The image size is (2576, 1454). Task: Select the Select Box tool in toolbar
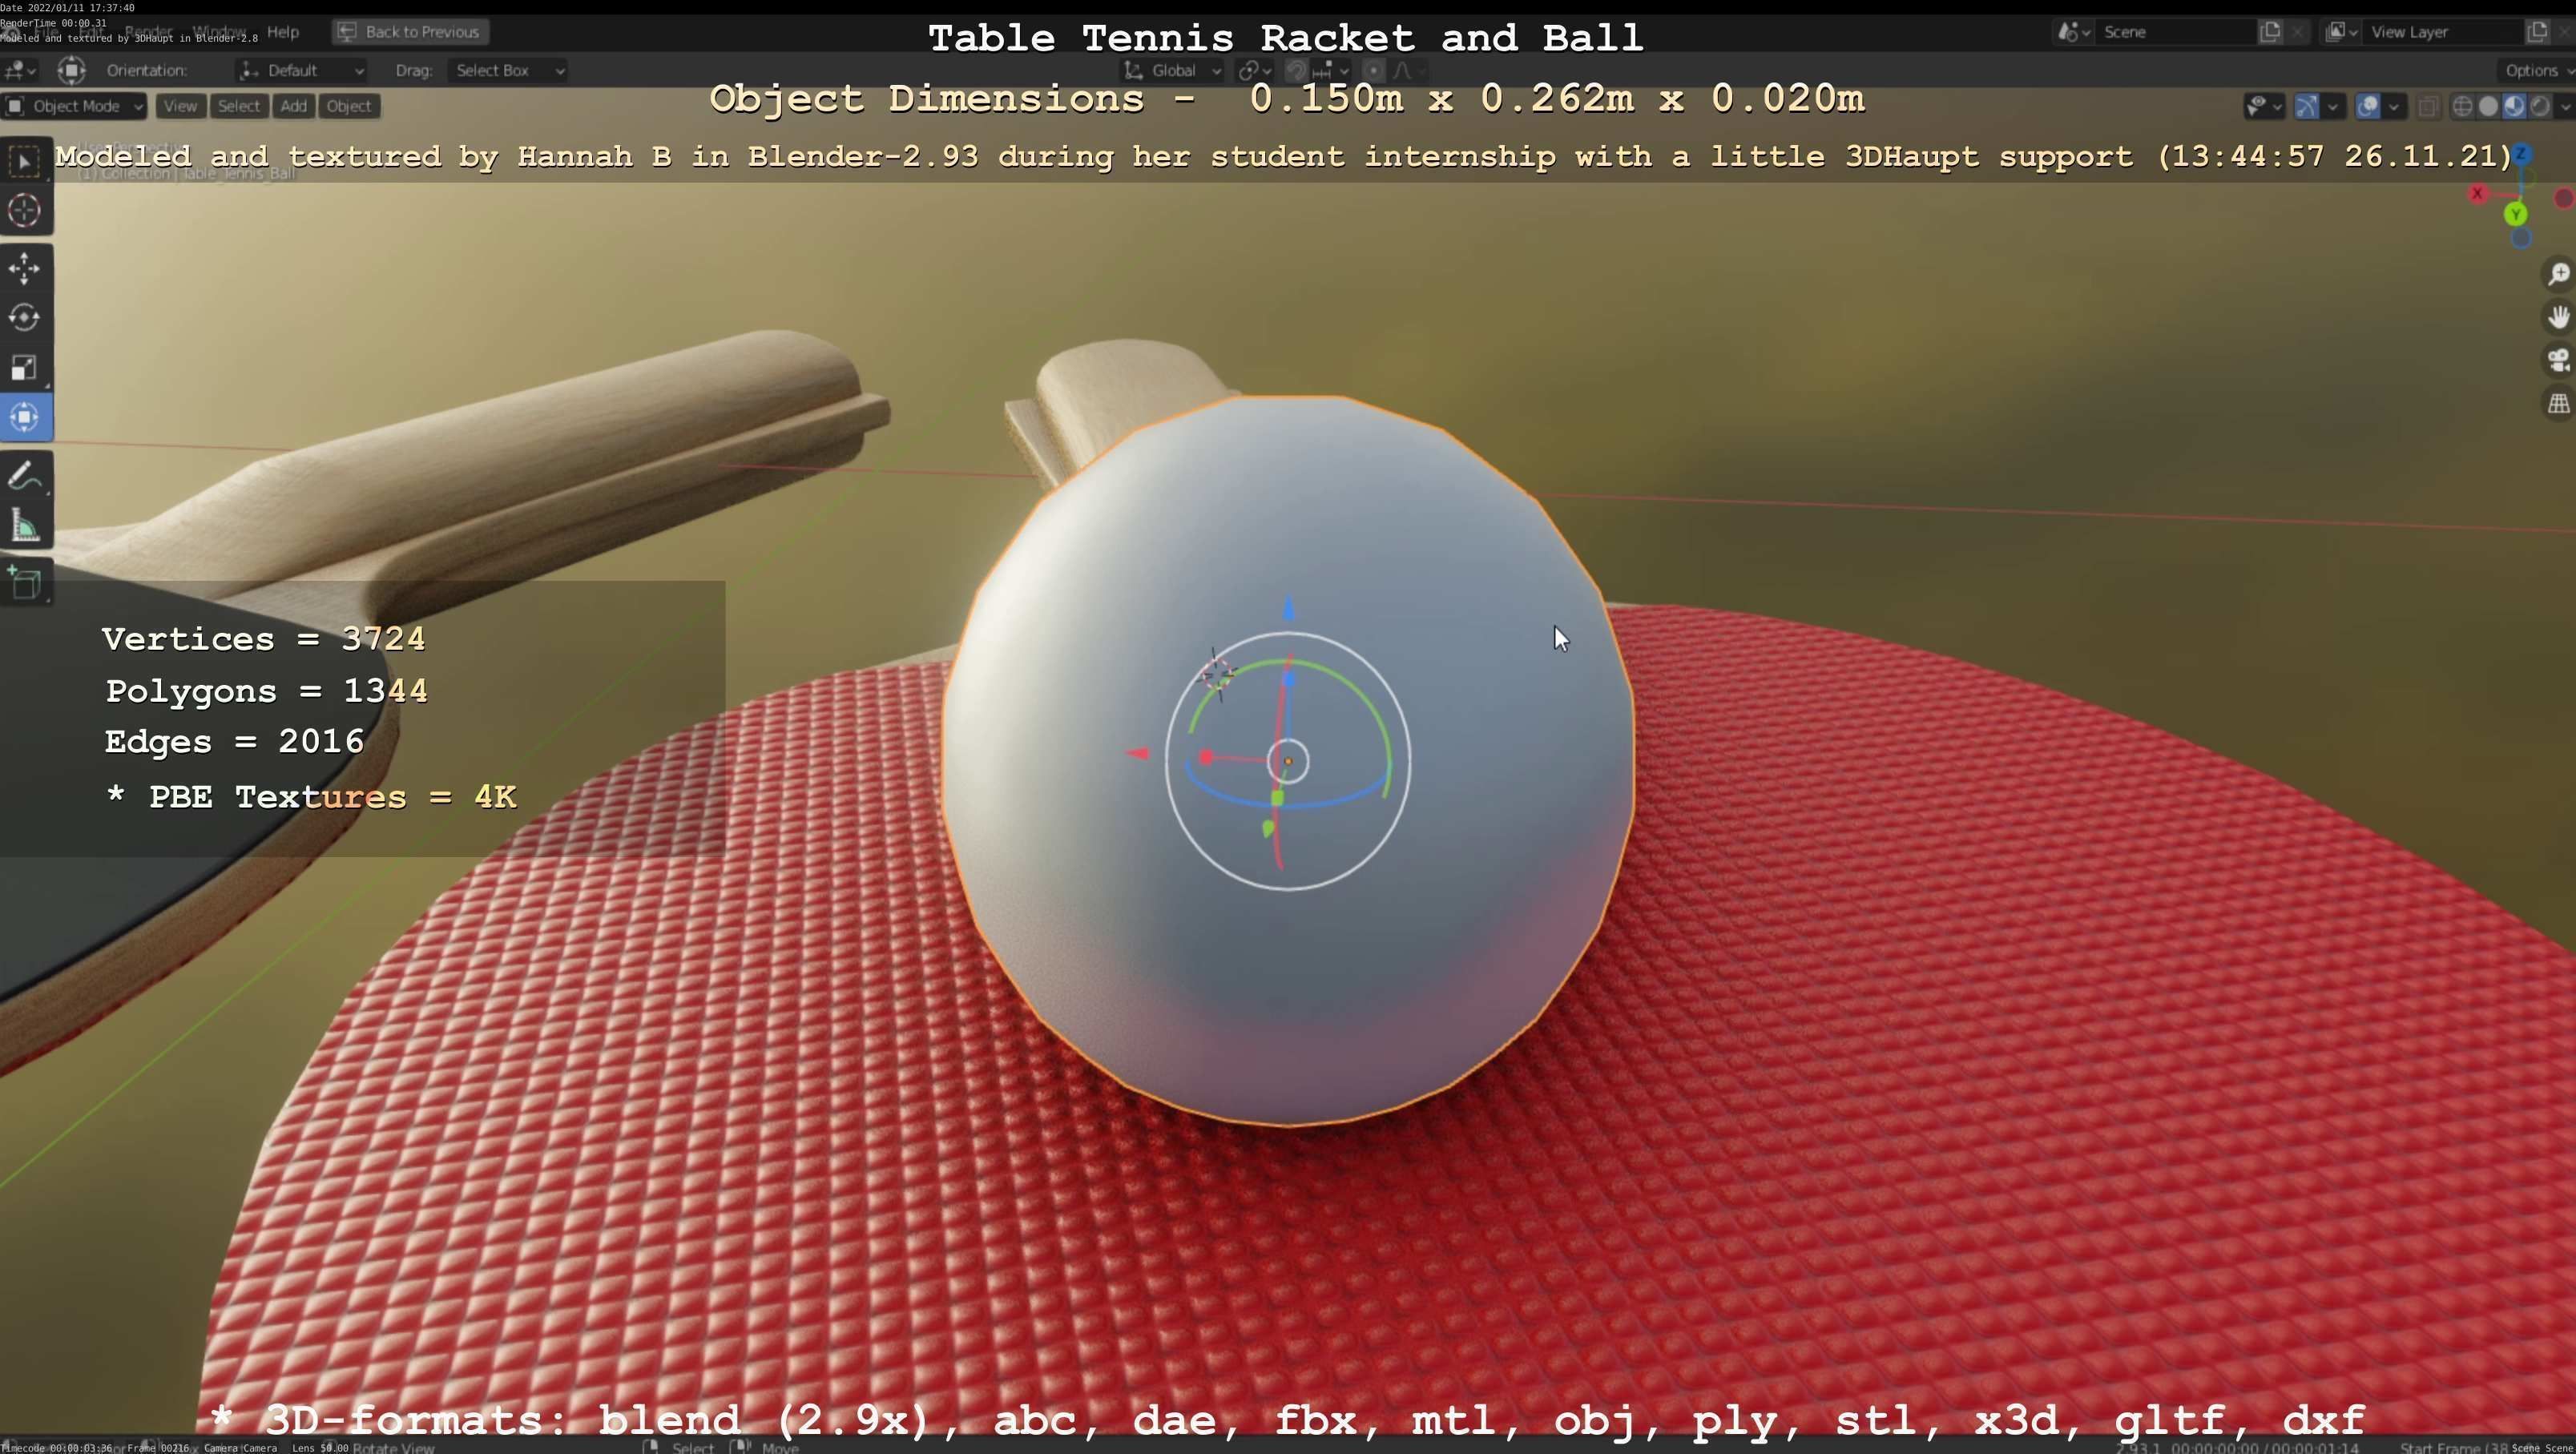click(25, 162)
